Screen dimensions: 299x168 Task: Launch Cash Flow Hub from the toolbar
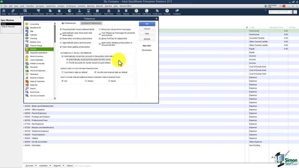(25, 12)
